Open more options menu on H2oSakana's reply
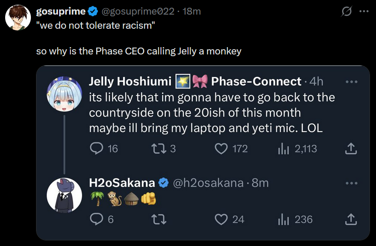Viewport: 376px width, 246px height. 351,183
